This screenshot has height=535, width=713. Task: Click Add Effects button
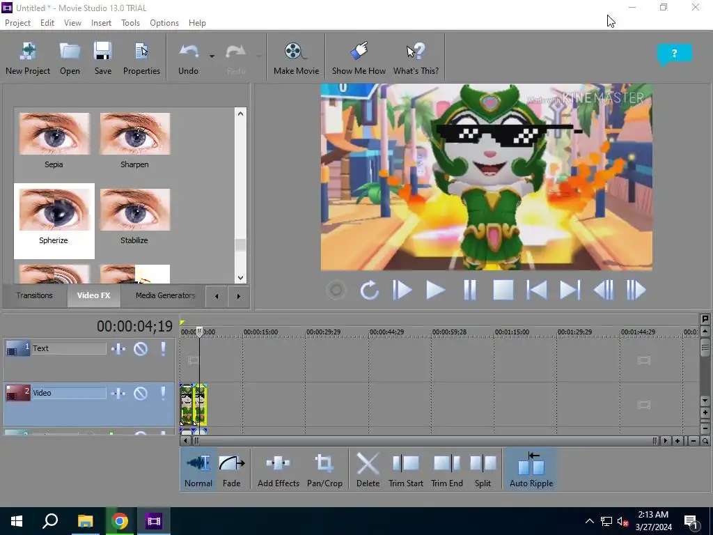[279, 470]
